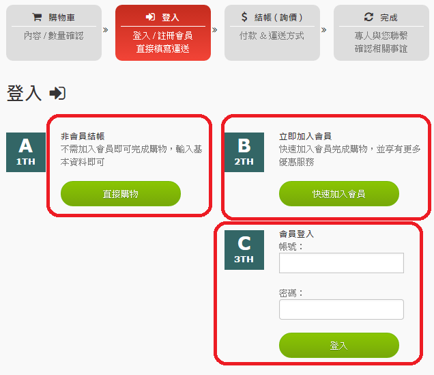This screenshot has width=434, height=375.
Task: Focus the 帳號 input field
Action: [x=341, y=263]
